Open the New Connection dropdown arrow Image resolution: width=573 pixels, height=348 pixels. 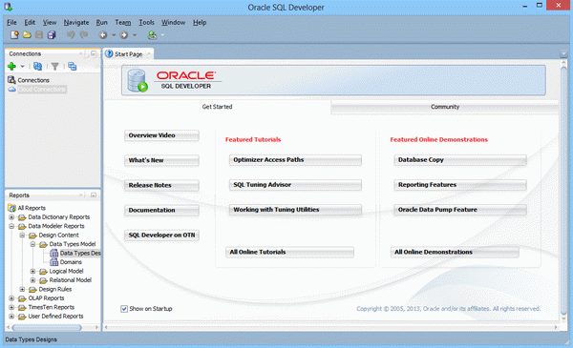[22, 67]
